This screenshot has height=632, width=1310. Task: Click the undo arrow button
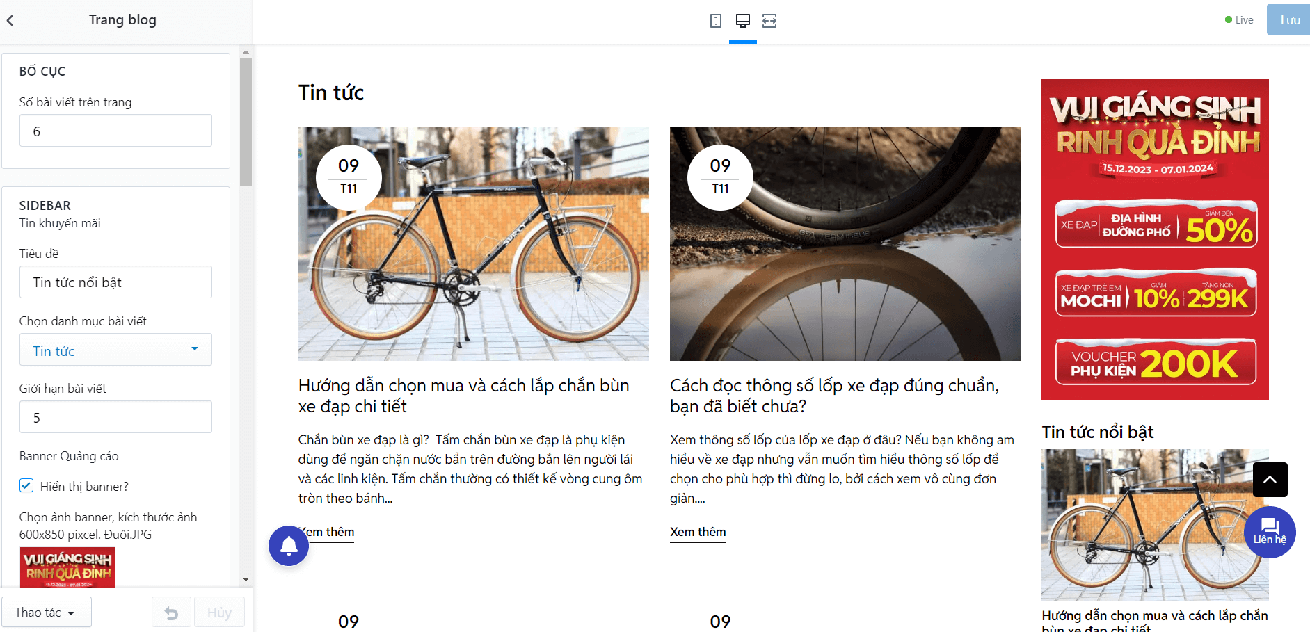171,613
